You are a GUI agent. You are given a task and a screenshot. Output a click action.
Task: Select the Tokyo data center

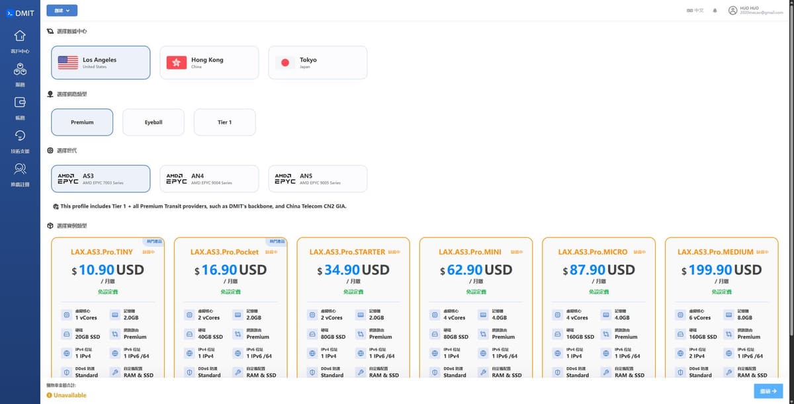point(318,63)
